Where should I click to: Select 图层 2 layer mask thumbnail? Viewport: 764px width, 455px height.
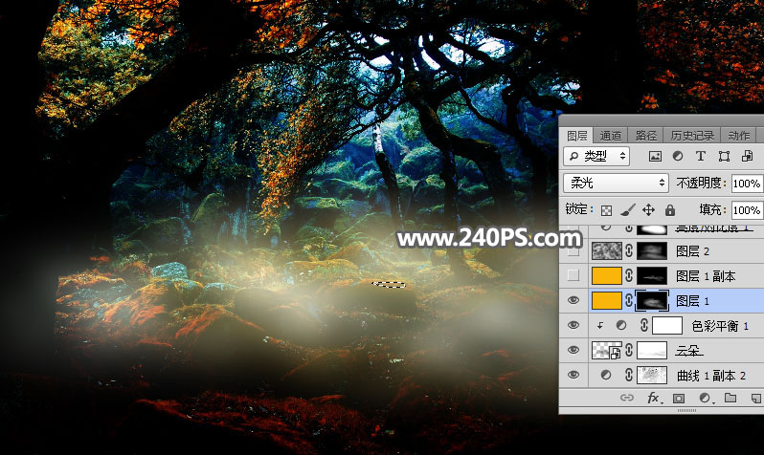[x=652, y=251]
